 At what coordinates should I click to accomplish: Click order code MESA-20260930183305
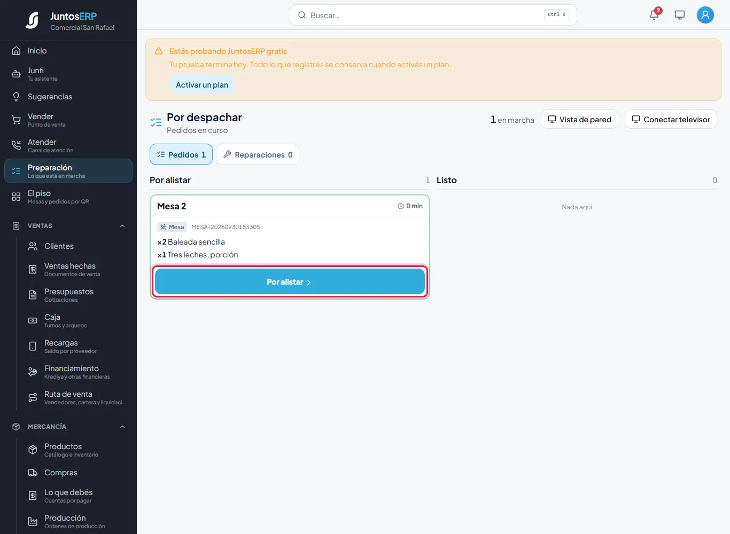coord(226,227)
